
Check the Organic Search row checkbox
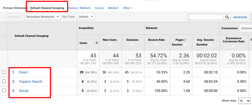point(4,81)
